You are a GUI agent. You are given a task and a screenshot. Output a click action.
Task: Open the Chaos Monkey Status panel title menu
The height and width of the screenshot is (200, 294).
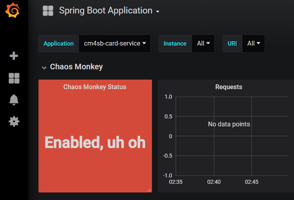95,87
